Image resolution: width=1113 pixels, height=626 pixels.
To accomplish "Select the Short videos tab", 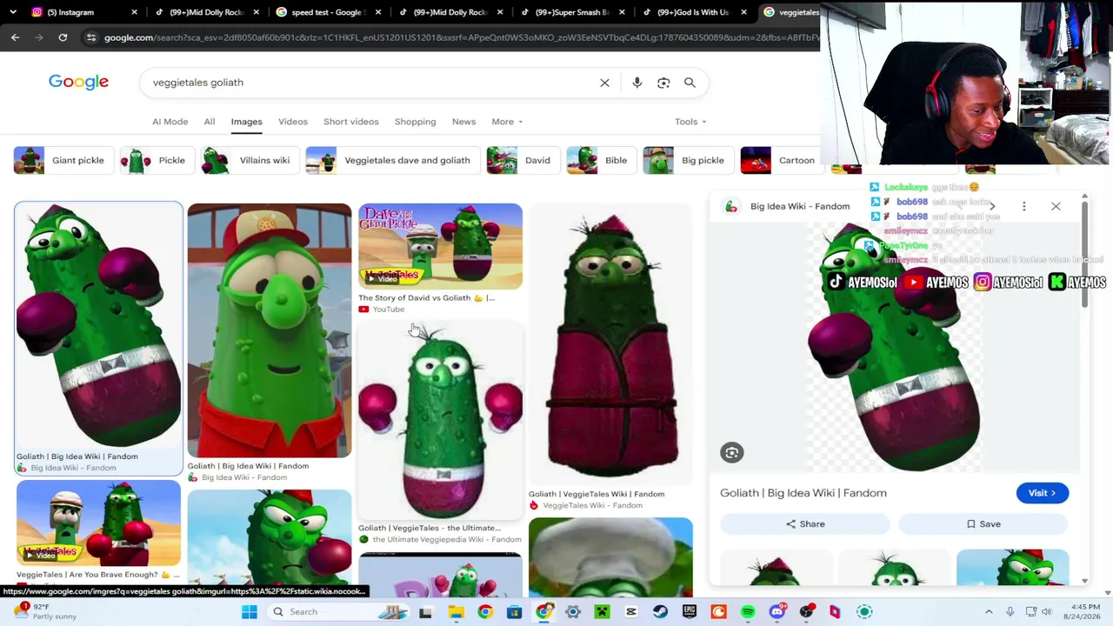I will pyautogui.click(x=351, y=122).
